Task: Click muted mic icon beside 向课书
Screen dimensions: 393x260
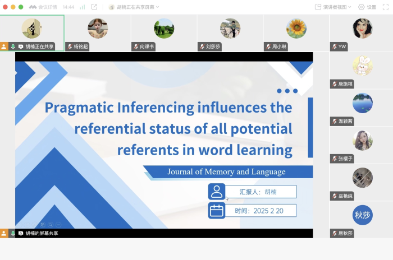Action: (x=136, y=47)
